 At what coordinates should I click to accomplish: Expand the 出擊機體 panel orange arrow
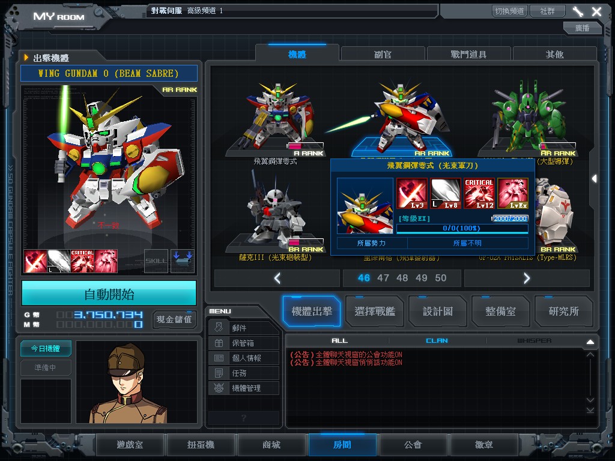point(26,58)
